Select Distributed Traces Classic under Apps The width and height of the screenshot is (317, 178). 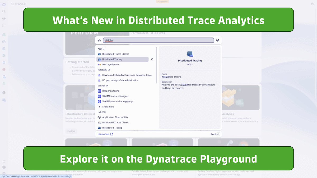116,54
